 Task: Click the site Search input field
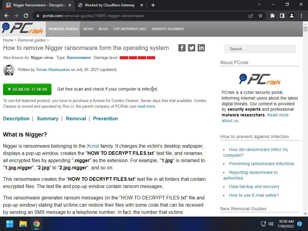click(x=260, y=49)
